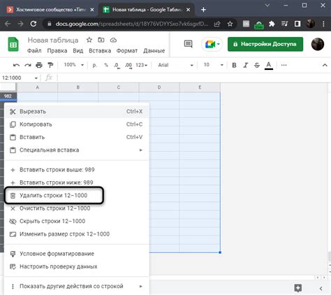Open the move to folder icon
This screenshot has width=331, height=295.
pos(101,40)
